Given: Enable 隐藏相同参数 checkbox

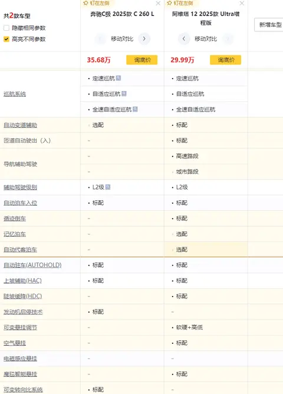Looking at the screenshot, I should tap(6, 28).
